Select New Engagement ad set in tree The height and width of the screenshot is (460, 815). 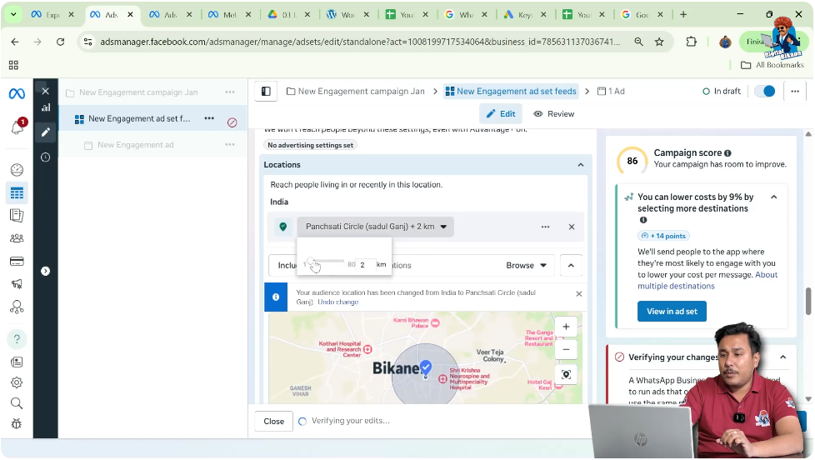click(x=139, y=118)
